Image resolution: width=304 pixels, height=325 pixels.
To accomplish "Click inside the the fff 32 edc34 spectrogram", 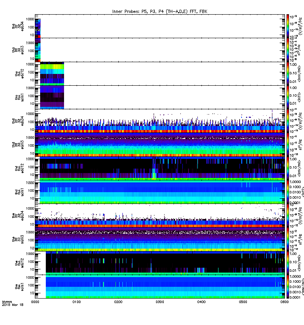I will pos(160,216).
